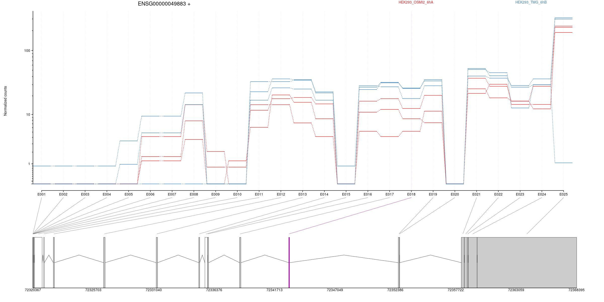
Task: Click genomic coordinate 72363059
Action: pos(516,290)
